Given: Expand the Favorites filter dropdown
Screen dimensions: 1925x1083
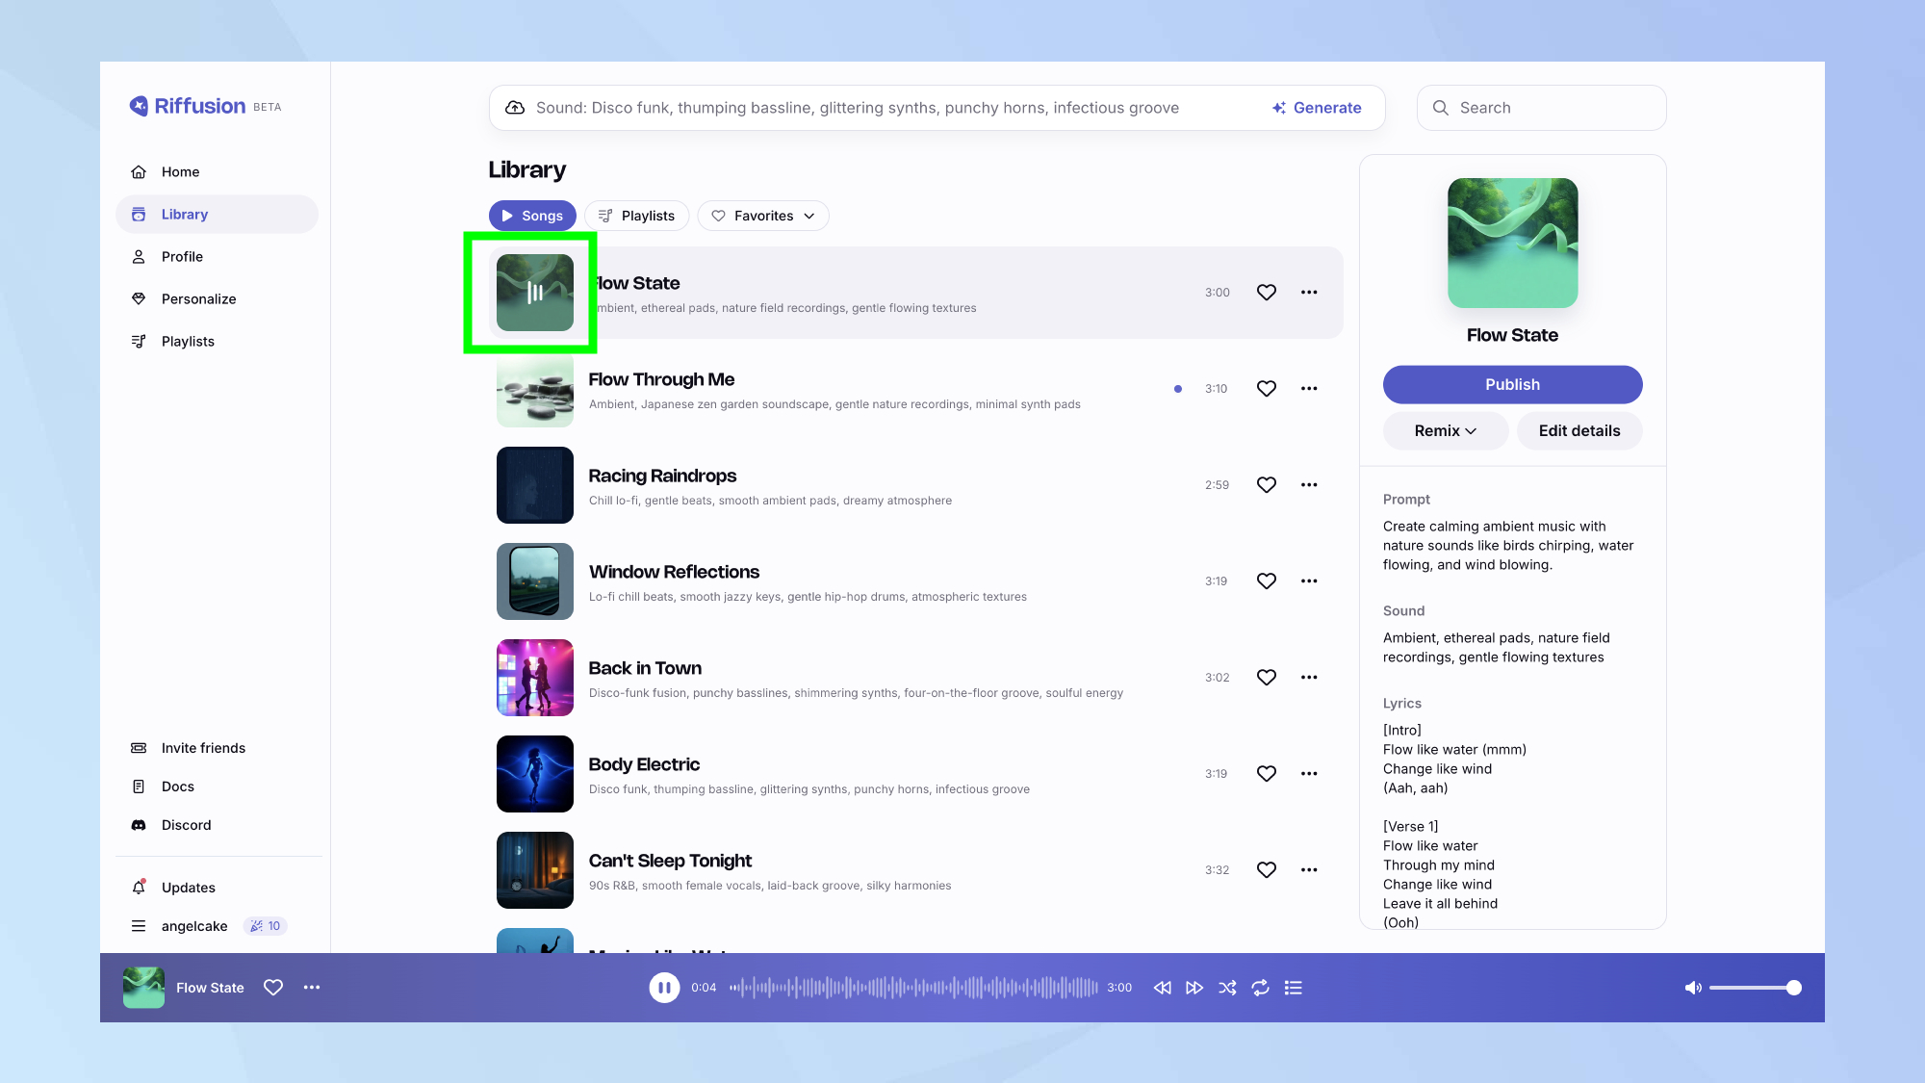Looking at the screenshot, I should point(763,216).
